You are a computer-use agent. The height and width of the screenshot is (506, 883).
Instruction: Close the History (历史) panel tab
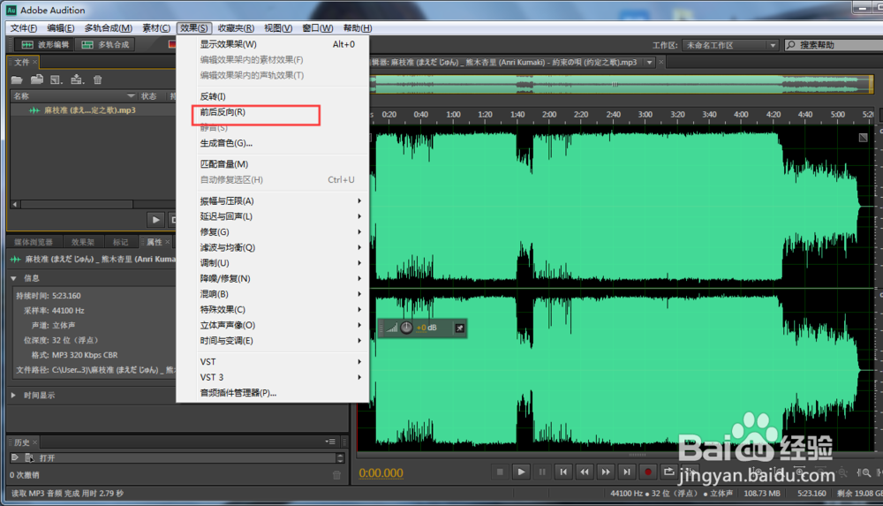[x=35, y=442]
